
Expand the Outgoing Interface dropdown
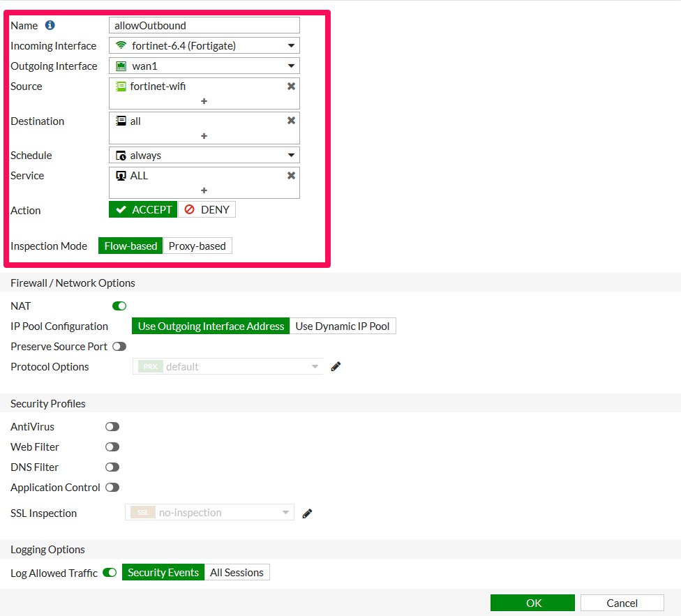click(204, 66)
